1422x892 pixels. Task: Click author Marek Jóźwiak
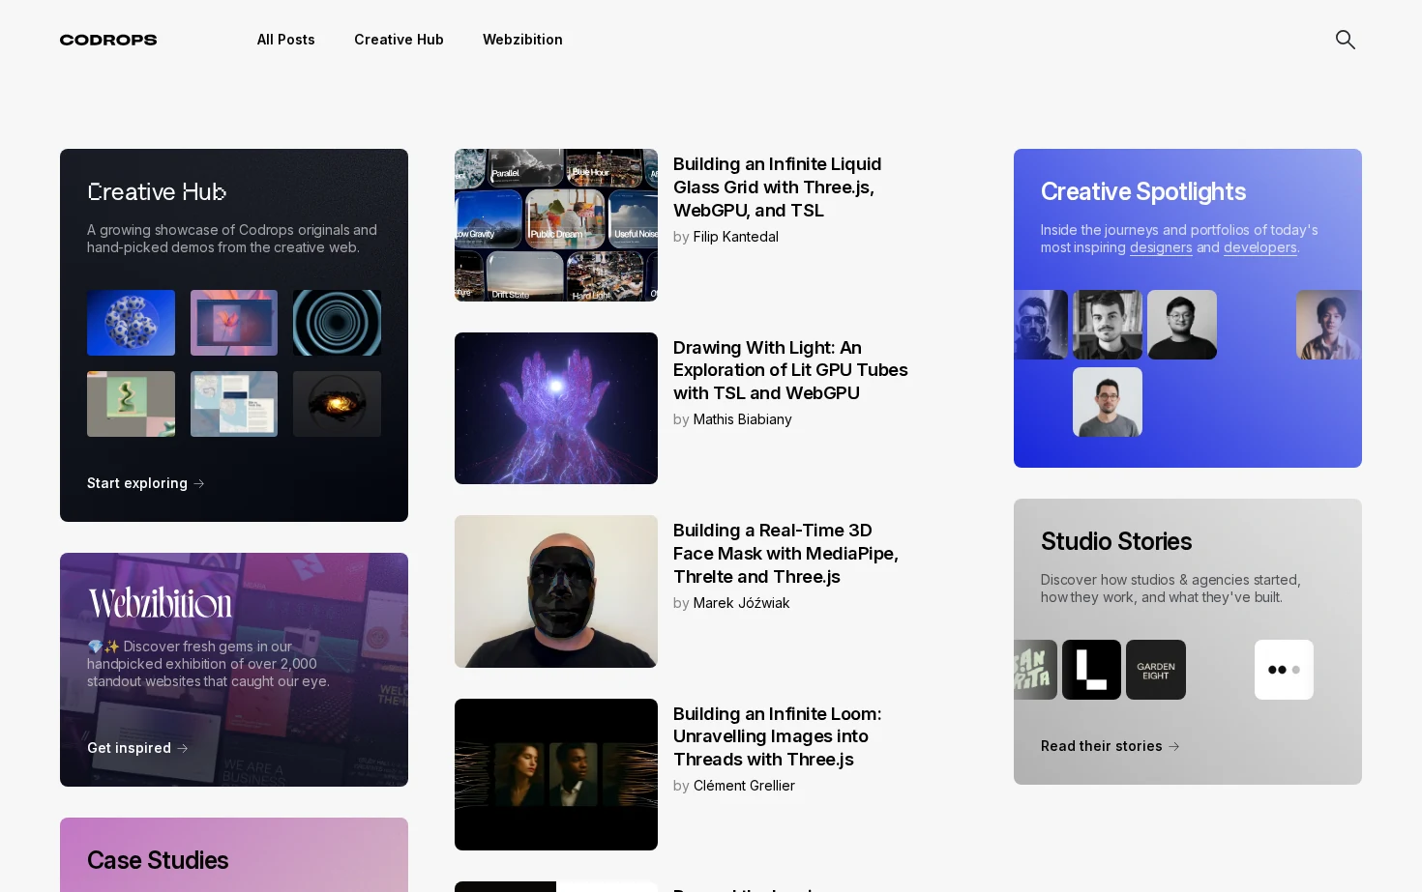pos(741,603)
